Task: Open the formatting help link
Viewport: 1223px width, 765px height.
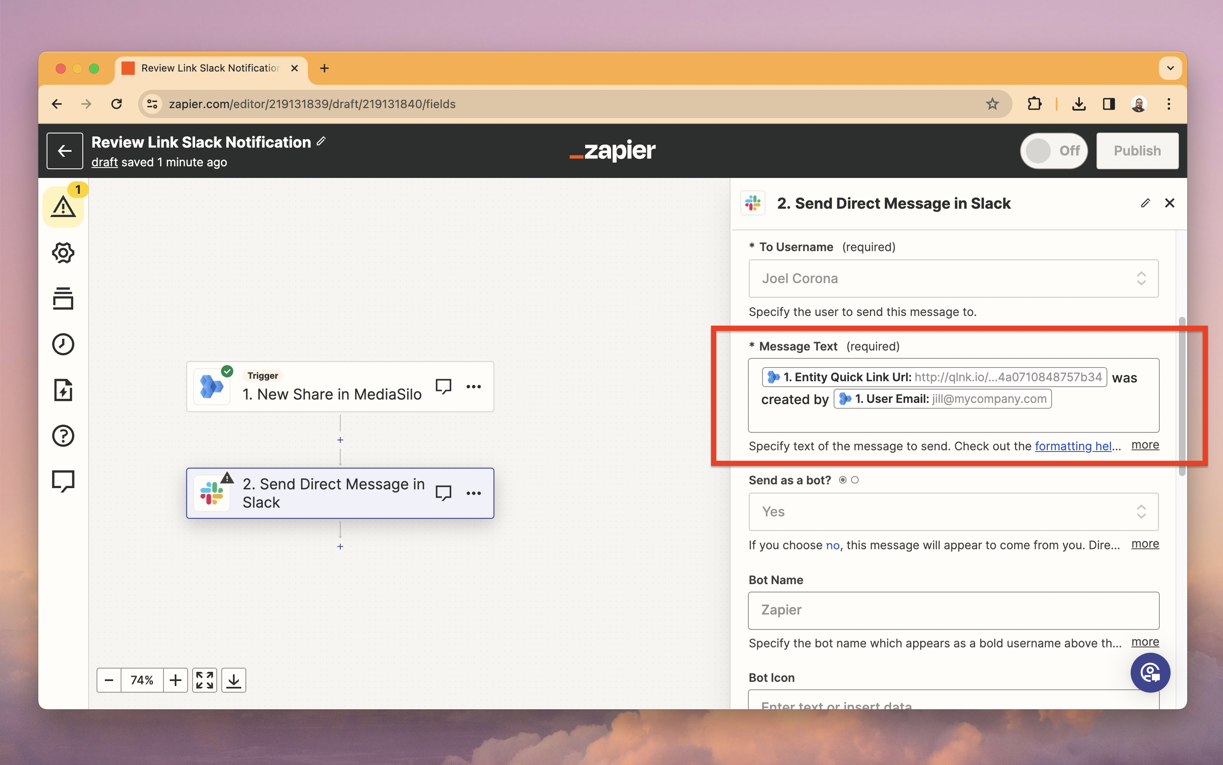Action: [1073, 446]
